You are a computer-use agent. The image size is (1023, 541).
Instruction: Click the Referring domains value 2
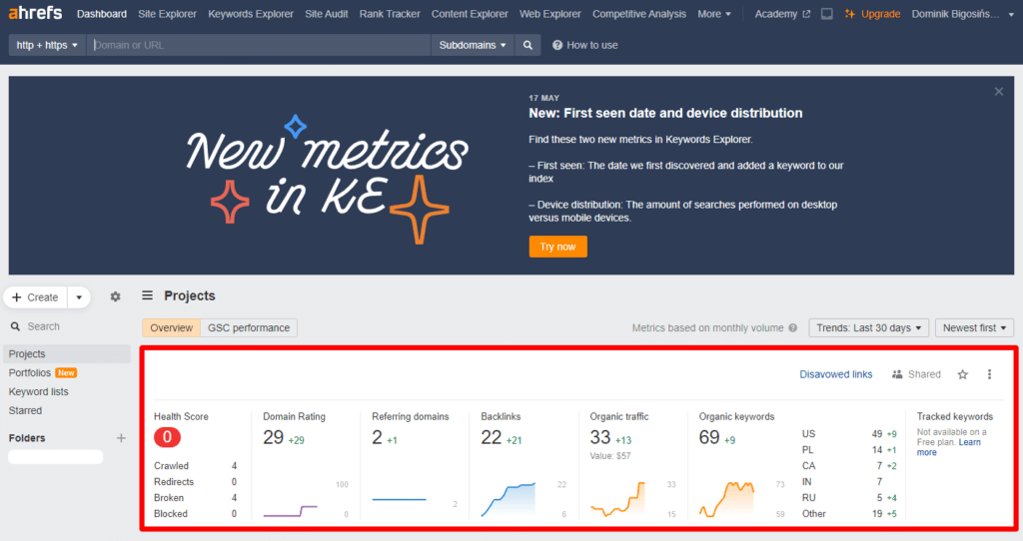[377, 437]
